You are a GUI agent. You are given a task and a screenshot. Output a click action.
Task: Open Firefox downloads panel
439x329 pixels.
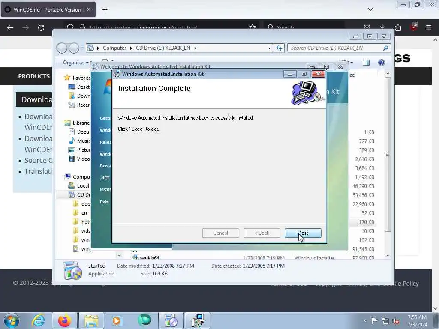click(382, 26)
